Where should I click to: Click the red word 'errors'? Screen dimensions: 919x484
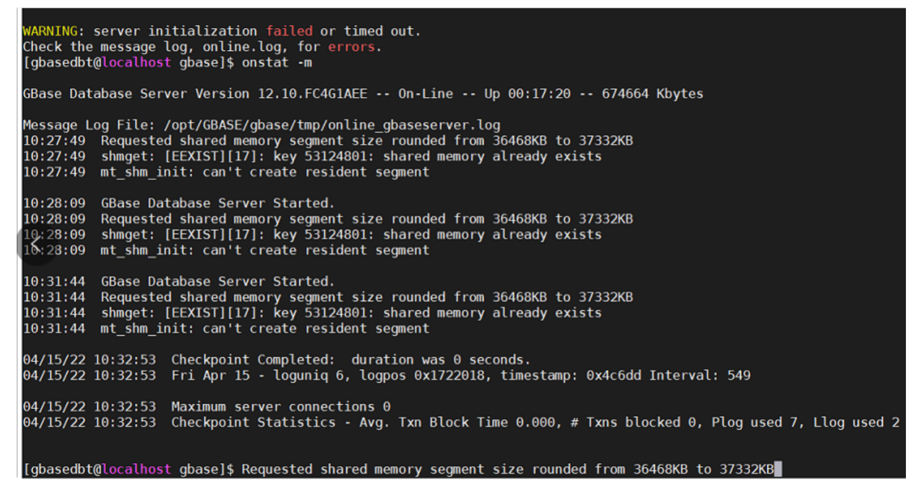[351, 46]
